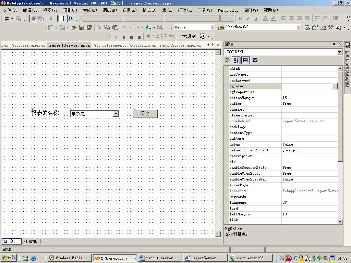
Task: Toggle the Lock Element padlock icon
Action: point(51,18)
